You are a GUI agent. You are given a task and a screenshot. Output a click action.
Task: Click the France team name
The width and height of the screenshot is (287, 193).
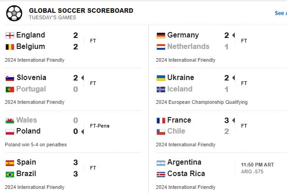pyautogui.click(x=179, y=120)
